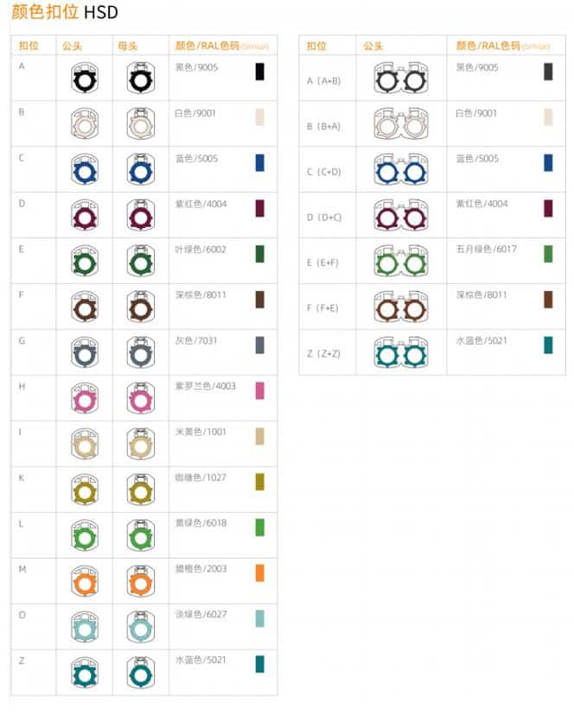Click the blue 母头 connector icon in row C
Screen dimensions: 574x716
click(x=140, y=171)
